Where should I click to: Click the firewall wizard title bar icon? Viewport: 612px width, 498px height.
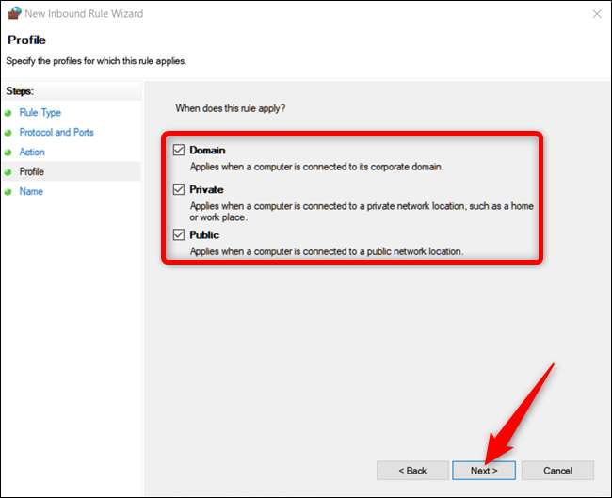point(14,14)
